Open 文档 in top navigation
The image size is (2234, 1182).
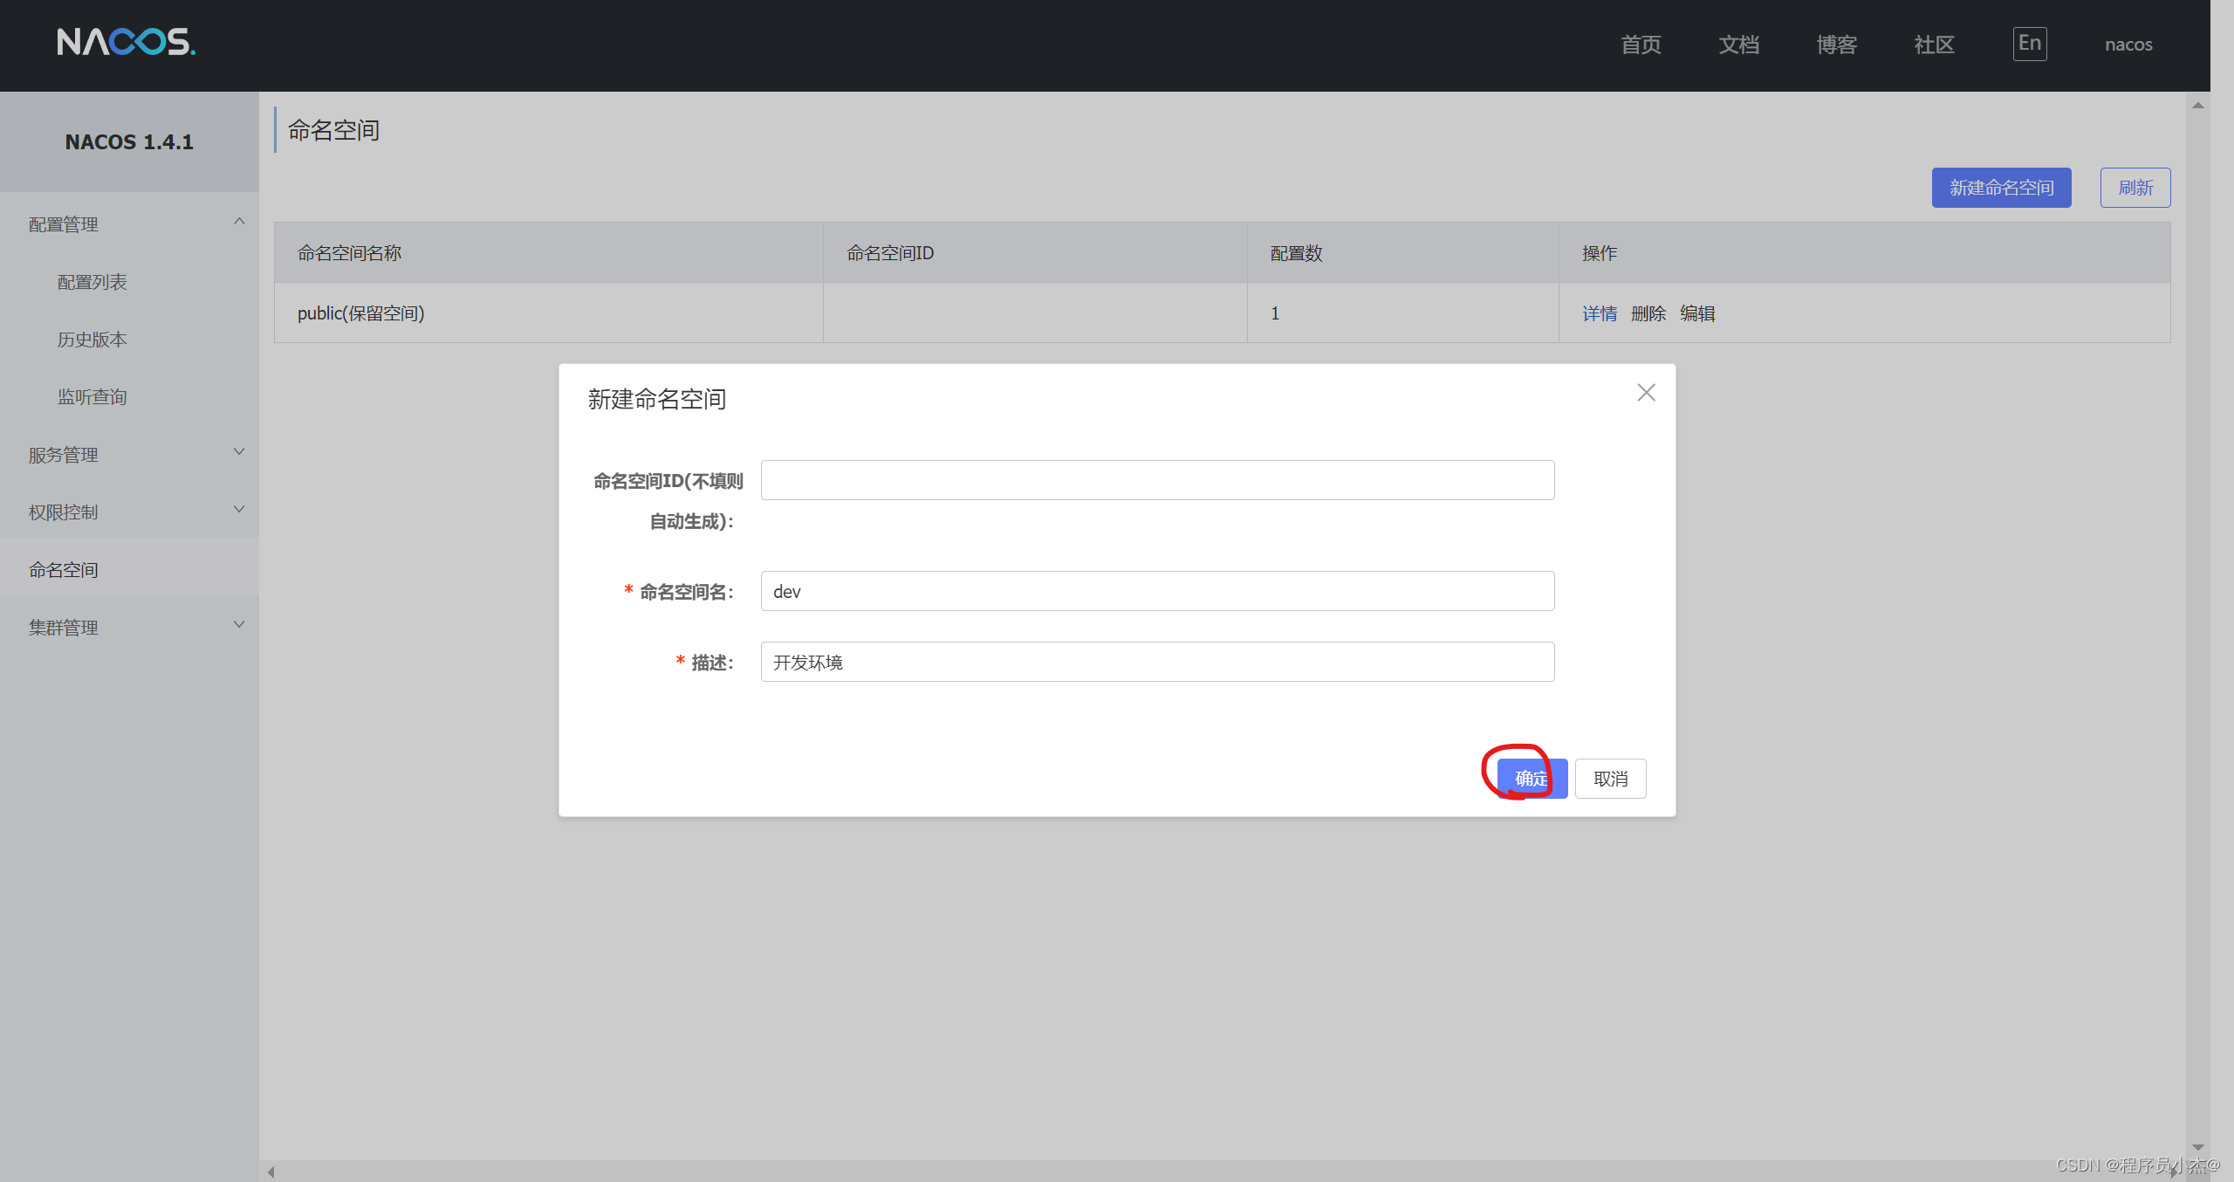(1738, 45)
